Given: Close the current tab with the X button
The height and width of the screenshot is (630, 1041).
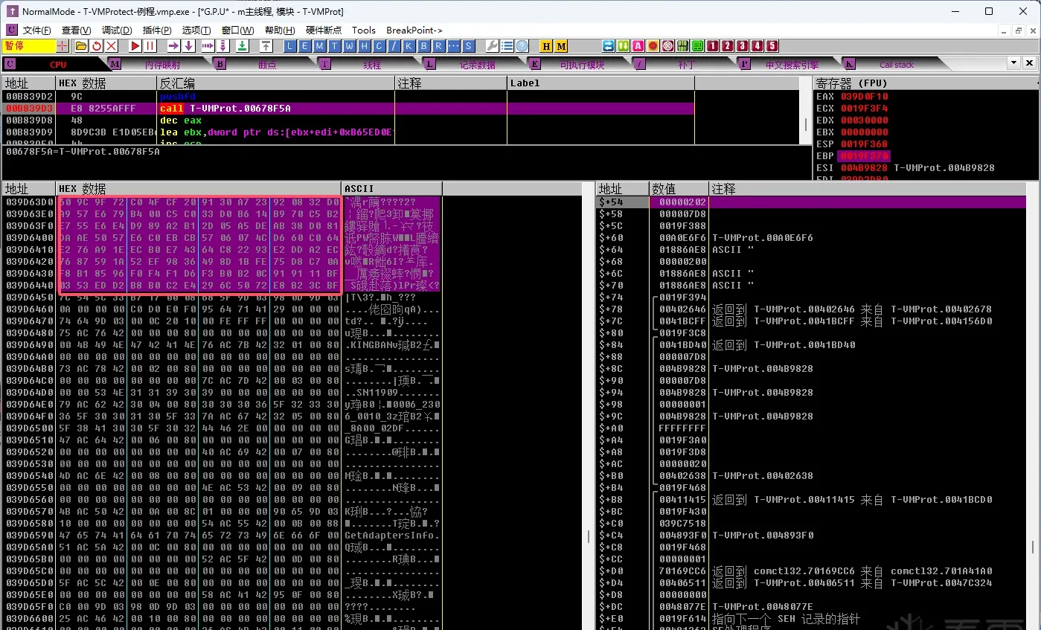Looking at the screenshot, I should (1028, 63).
